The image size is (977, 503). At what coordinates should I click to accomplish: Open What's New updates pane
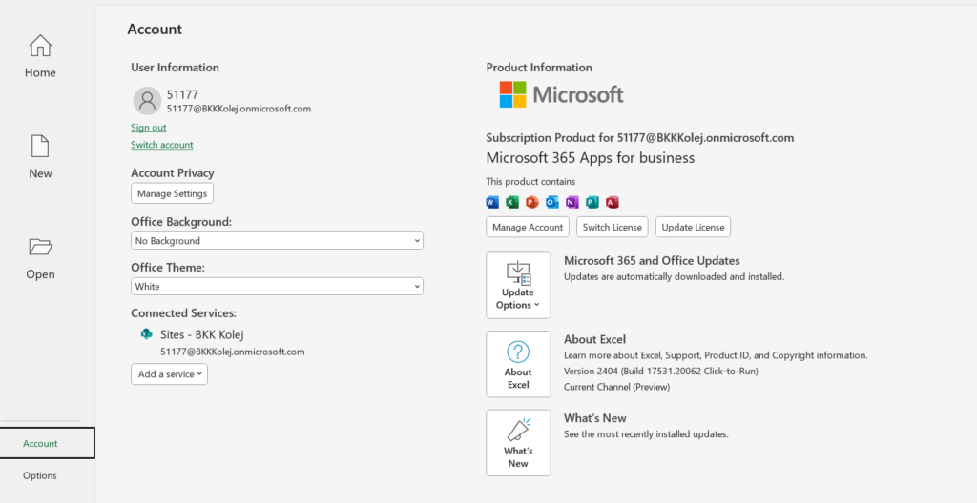(x=518, y=443)
